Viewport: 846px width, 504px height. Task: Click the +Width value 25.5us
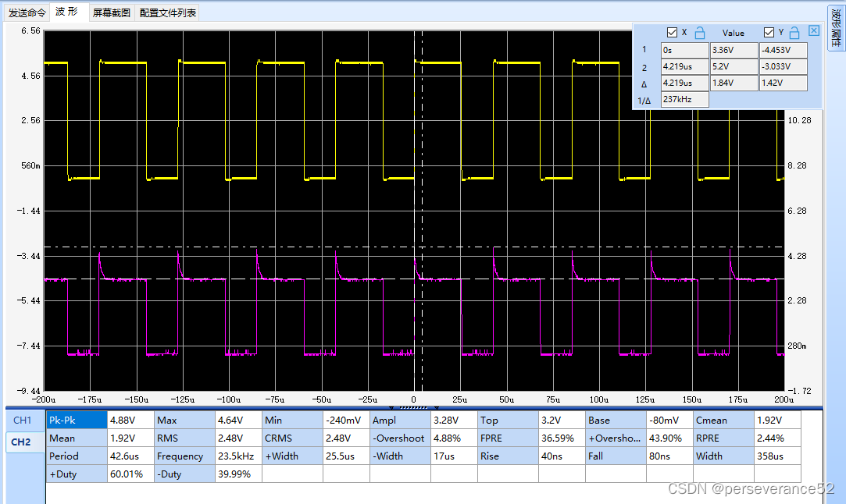point(346,456)
